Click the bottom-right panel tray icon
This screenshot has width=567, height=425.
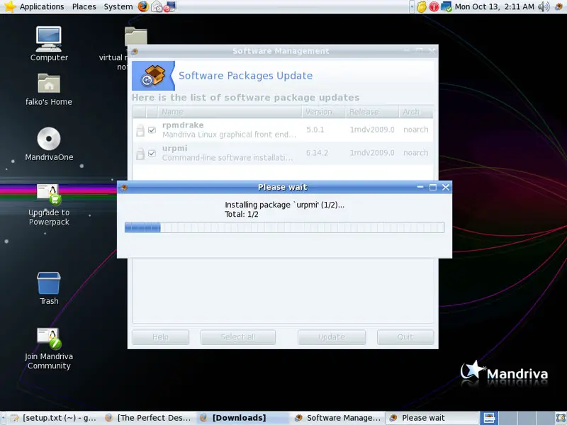pyautogui.click(x=560, y=418)
